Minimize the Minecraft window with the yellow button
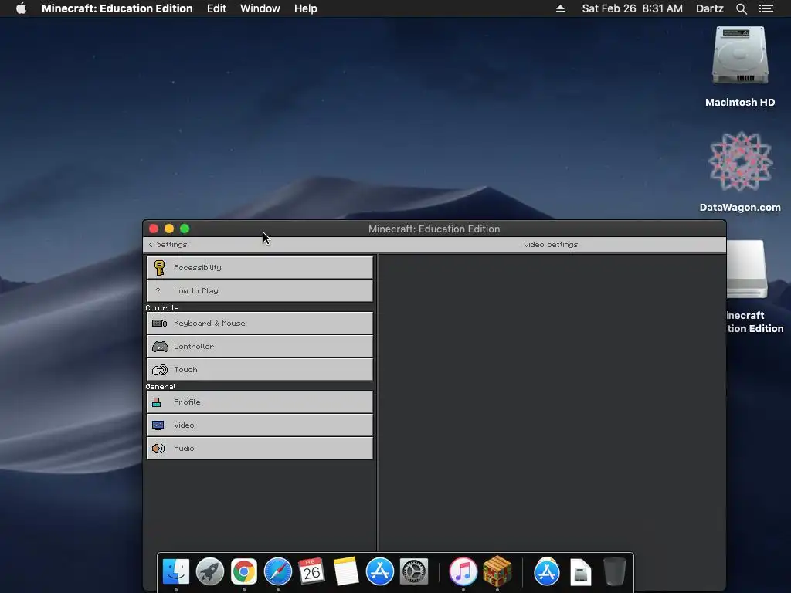 pyautogui.click(x=169, y=229)
